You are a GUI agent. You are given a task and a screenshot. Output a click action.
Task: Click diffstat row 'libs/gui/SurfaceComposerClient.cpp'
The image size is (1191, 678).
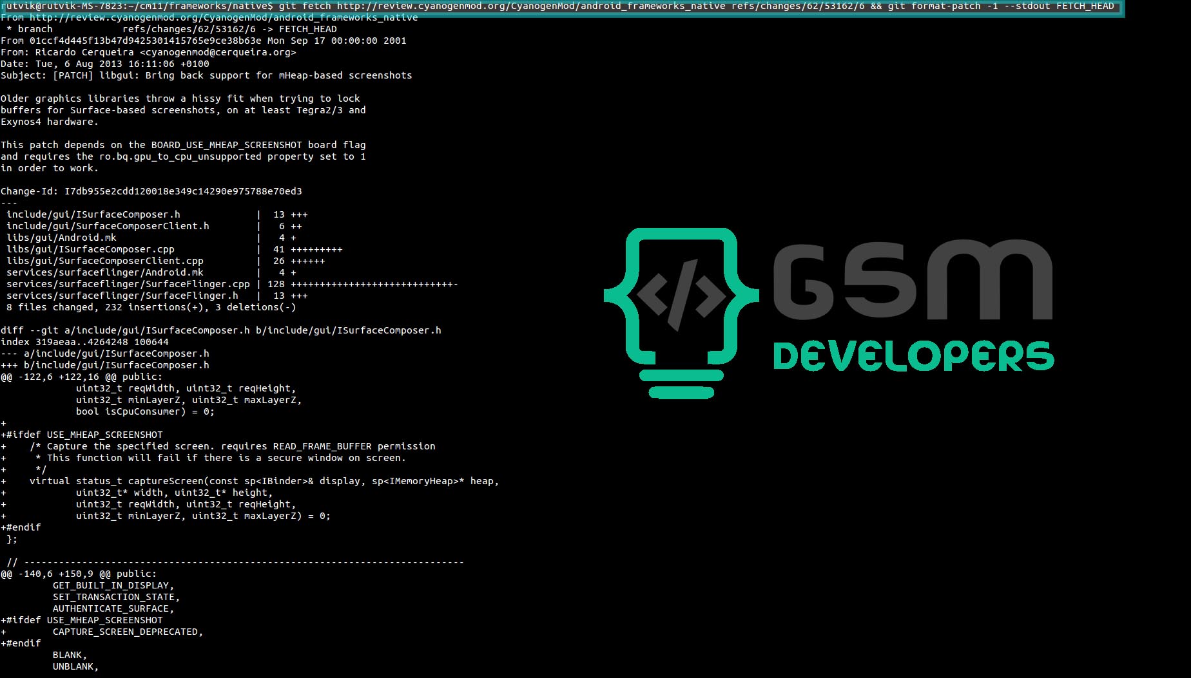coord(166,261)
